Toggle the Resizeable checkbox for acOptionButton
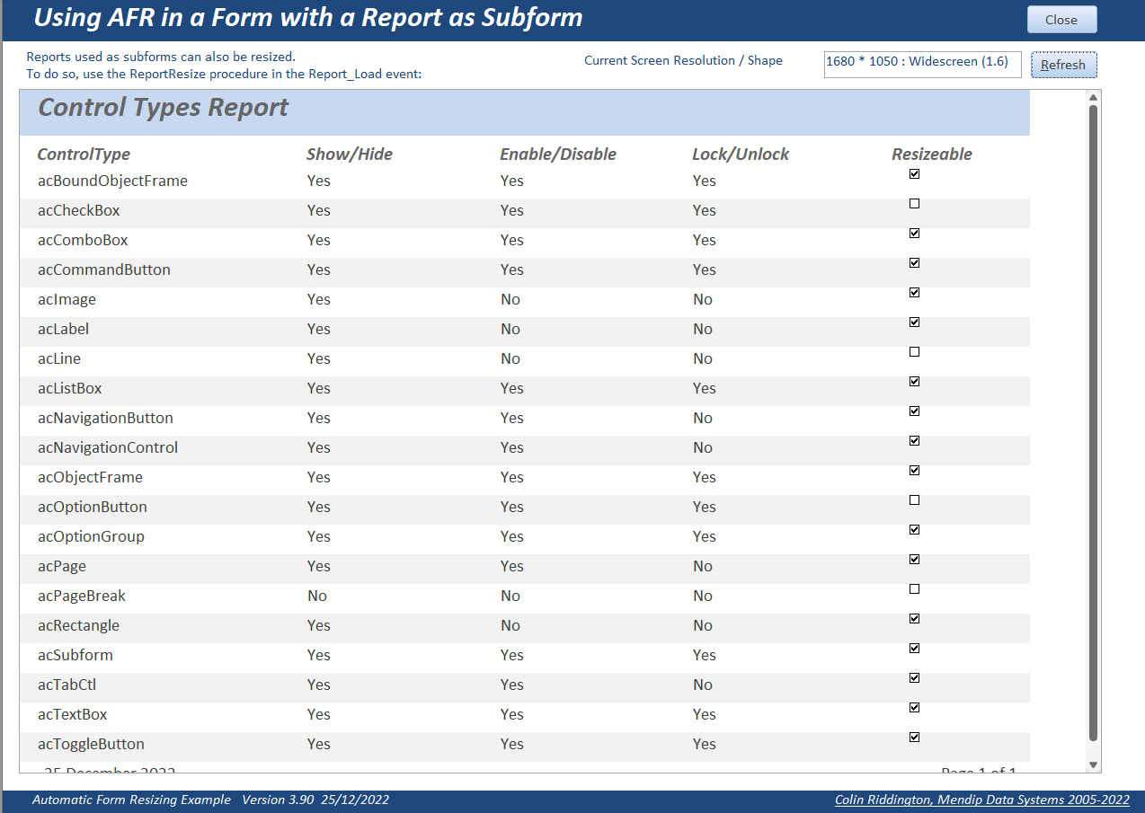This screenshot has height=813, width=1145. point(914,500)
